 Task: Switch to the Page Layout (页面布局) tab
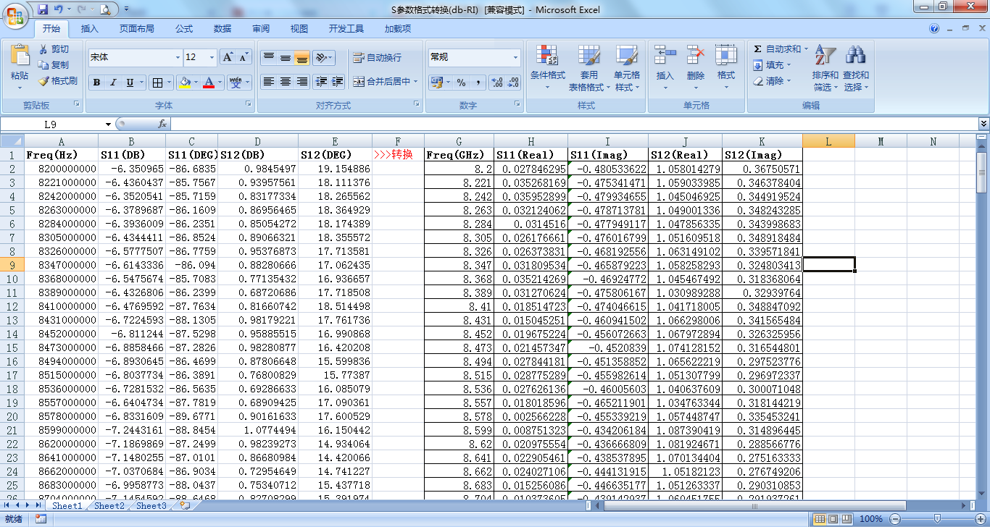[x=137, y=28]
